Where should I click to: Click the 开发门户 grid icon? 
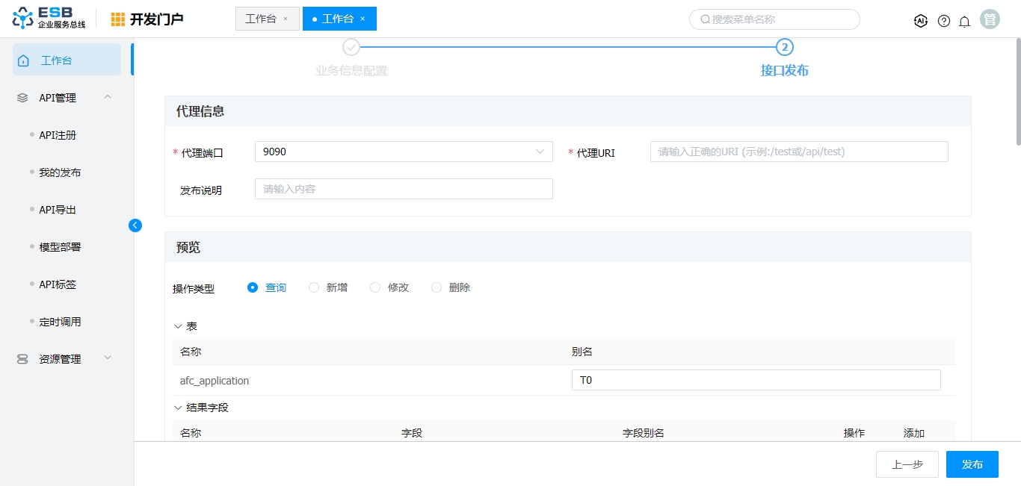118,19
